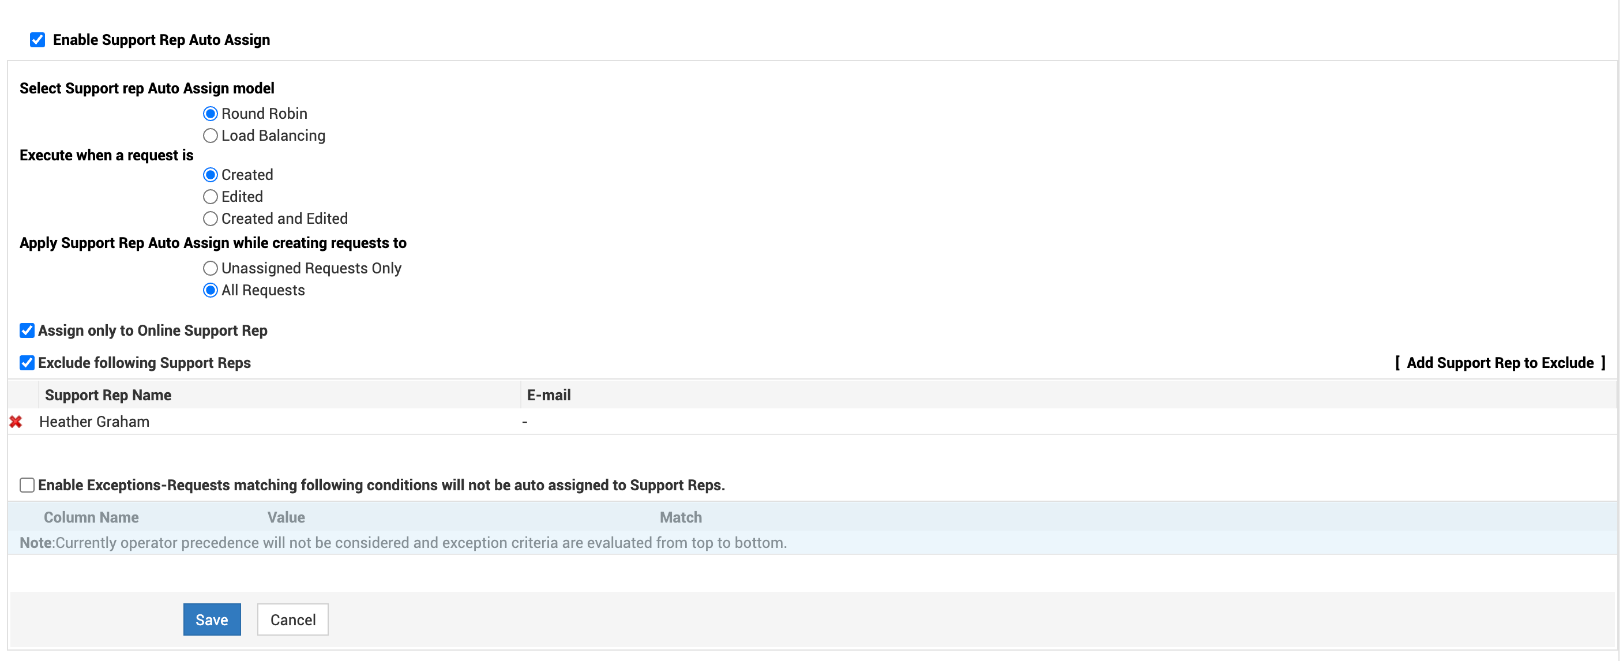Viewport: 1623px width, 661px height.
Task: Click the Cancel button
Action: point(292,619)
